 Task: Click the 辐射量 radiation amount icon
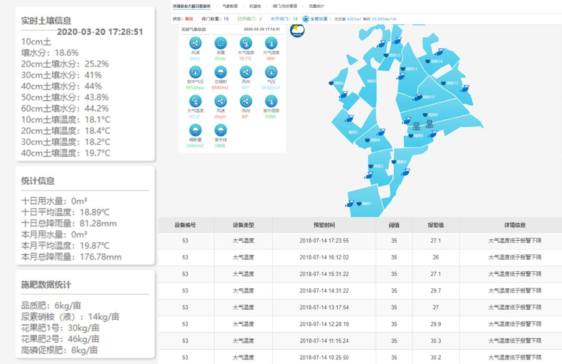[x=195, y=130]
